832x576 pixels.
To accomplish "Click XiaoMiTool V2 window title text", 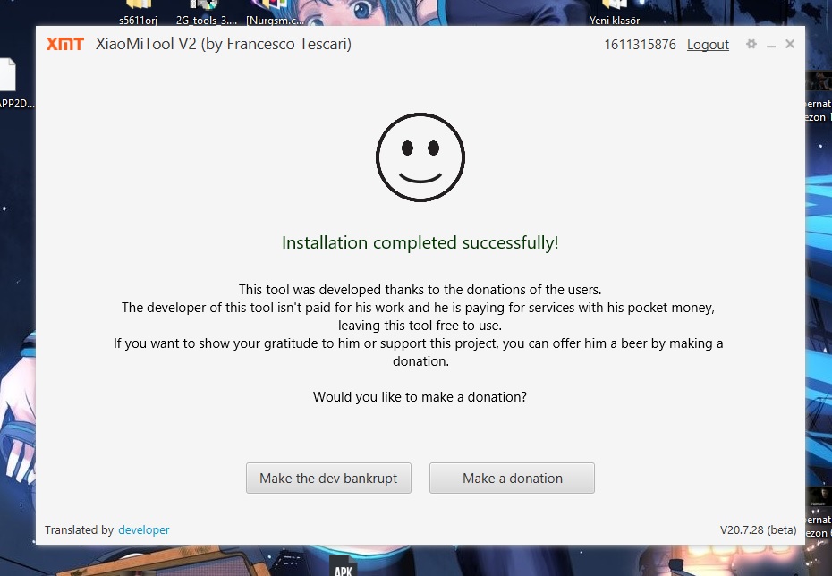I will coord(224,44).
